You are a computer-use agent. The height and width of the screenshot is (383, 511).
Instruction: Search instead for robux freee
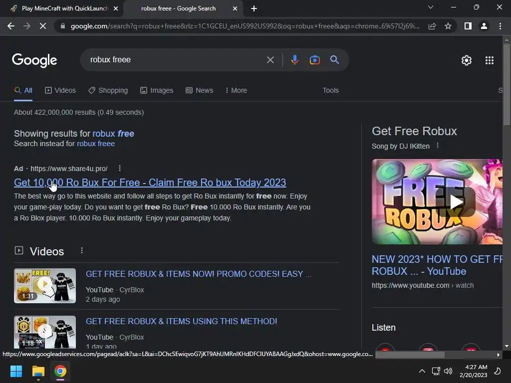96,144
